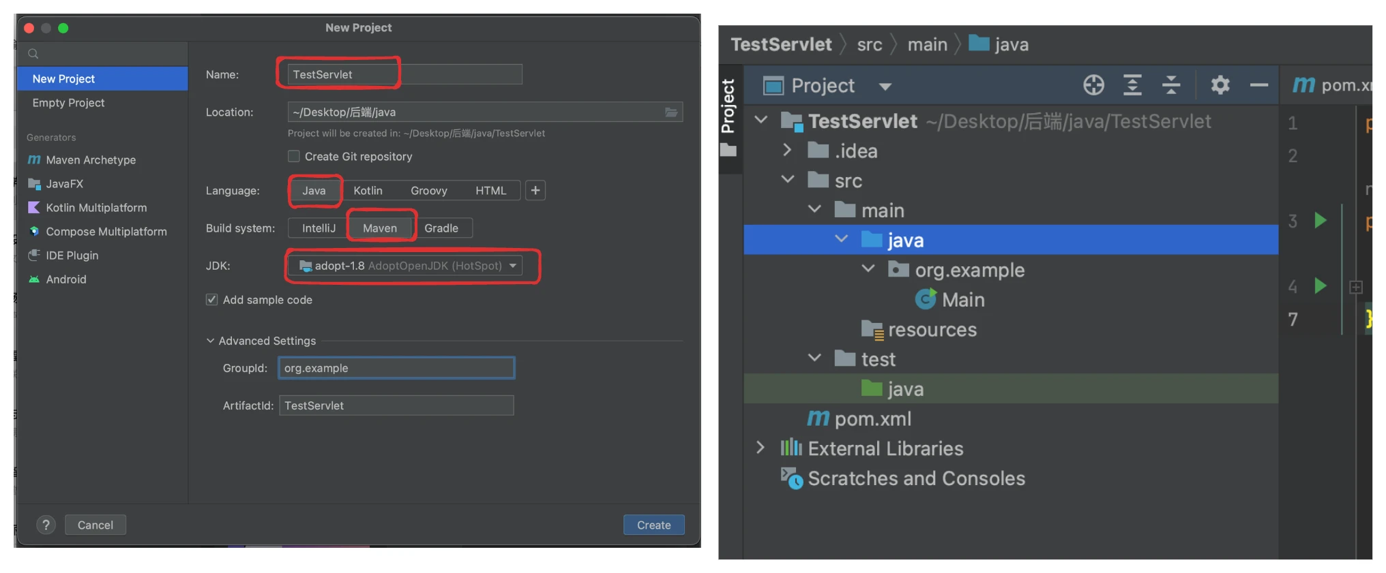Hide the Project tool window with minus icon
Screen dimensions: 1386x573
click(x=1258, y=85)
